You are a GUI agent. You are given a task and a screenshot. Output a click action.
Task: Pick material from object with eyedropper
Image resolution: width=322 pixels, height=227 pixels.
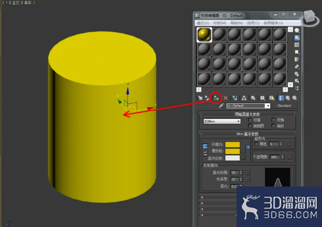(221, 106)
